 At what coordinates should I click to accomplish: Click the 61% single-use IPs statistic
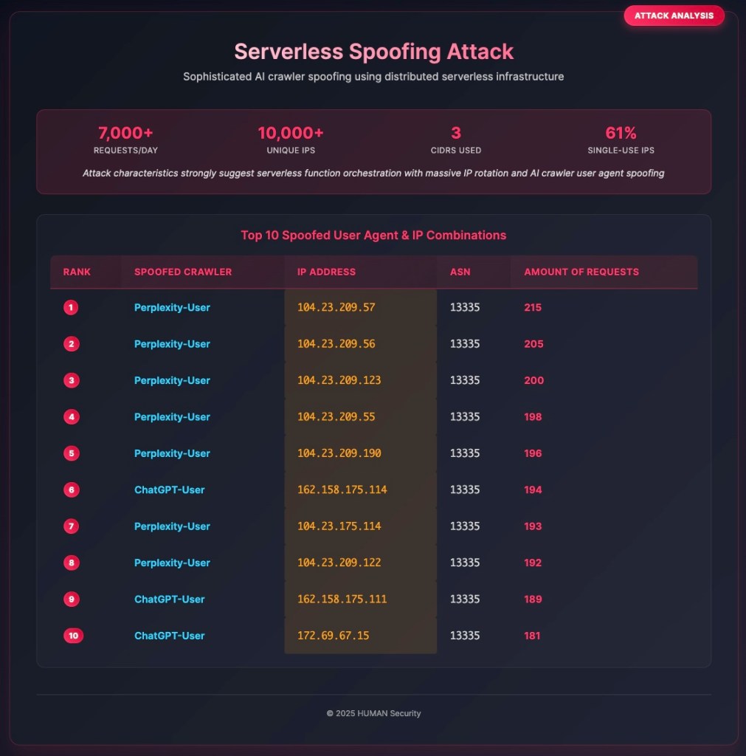pos(621,140)
